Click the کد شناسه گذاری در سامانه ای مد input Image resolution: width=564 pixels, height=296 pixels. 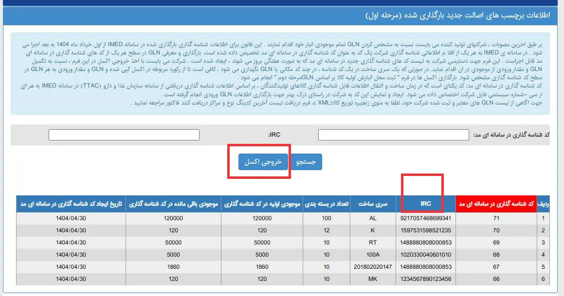pyautogui.click(x=393, y=135)
